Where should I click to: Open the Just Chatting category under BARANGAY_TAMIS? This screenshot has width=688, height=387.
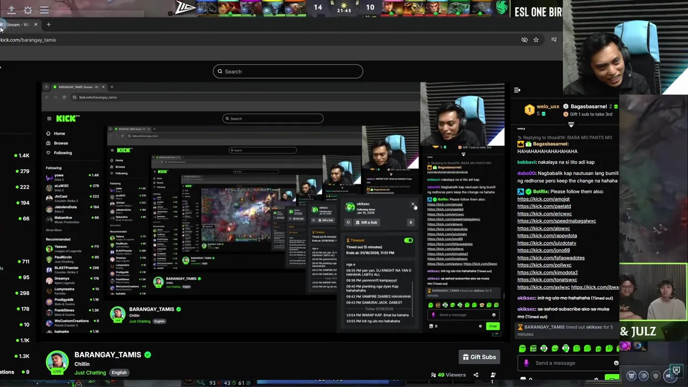point(90,372)
